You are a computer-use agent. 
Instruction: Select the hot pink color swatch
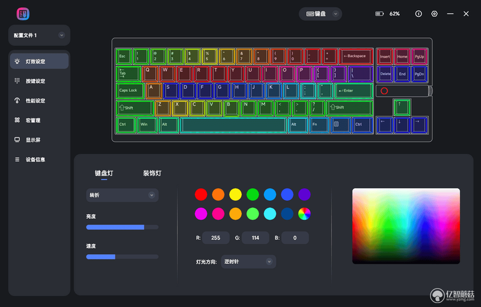pyautogui.click(x=218, y=214)
